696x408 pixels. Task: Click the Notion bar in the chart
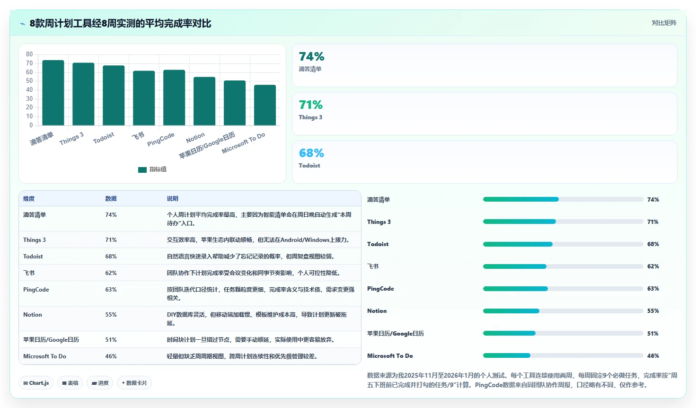tap(204, 101)
